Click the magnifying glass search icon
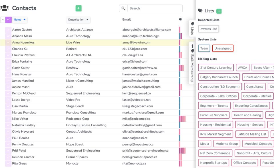The width and height of the screenshot is (274, 168). click(123, 8)
